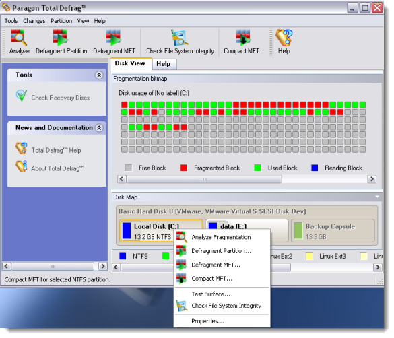
Task: Collapse the Disk Map section arrow
Action: click(377, 197)
